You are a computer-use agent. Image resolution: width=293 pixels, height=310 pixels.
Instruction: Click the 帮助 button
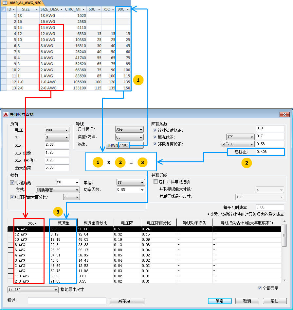[275, 301]
